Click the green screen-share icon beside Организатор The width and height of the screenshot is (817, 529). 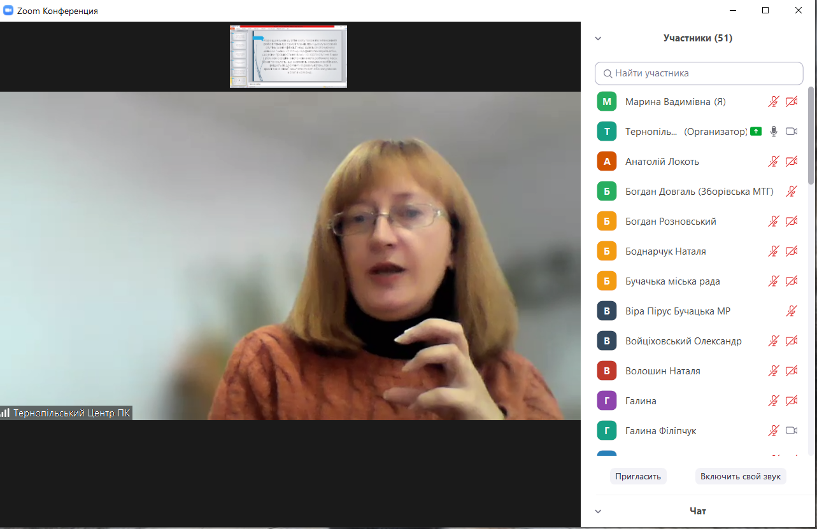click(x=756, y=132)
